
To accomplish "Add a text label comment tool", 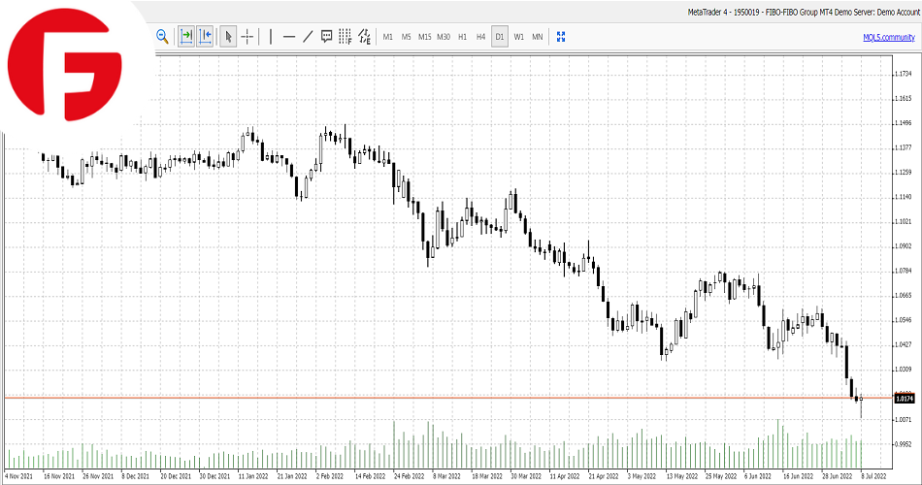I will point(327,37).
